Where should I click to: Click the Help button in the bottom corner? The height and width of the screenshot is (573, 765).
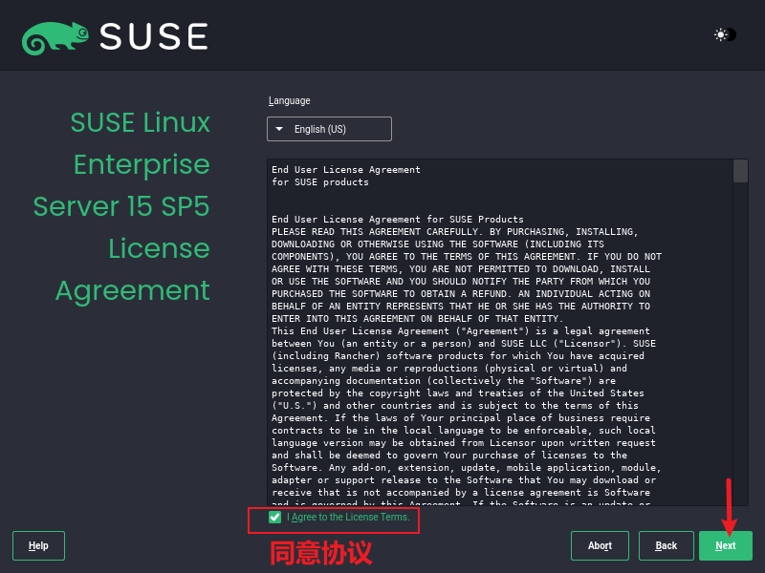38,545
